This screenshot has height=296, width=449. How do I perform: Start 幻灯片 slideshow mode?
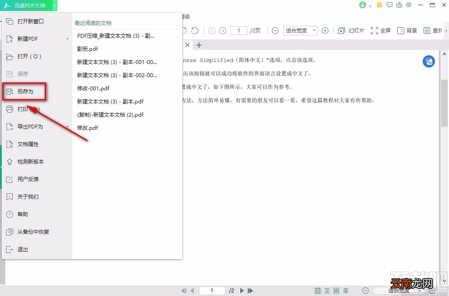[351, 31]
